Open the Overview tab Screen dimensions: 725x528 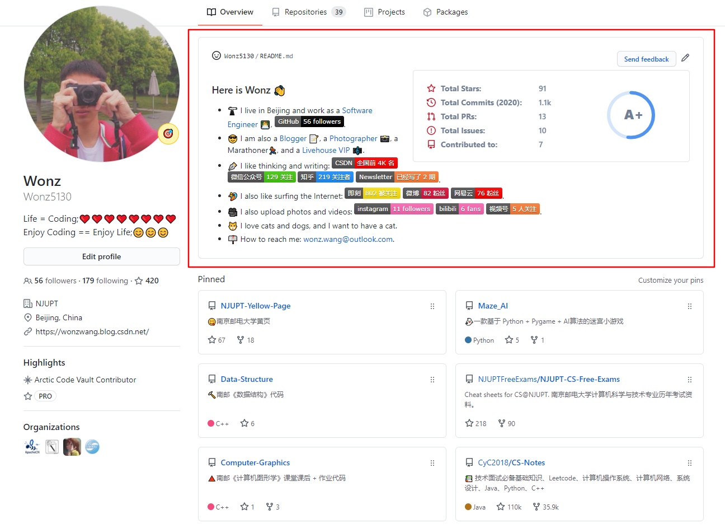(230, 12)
